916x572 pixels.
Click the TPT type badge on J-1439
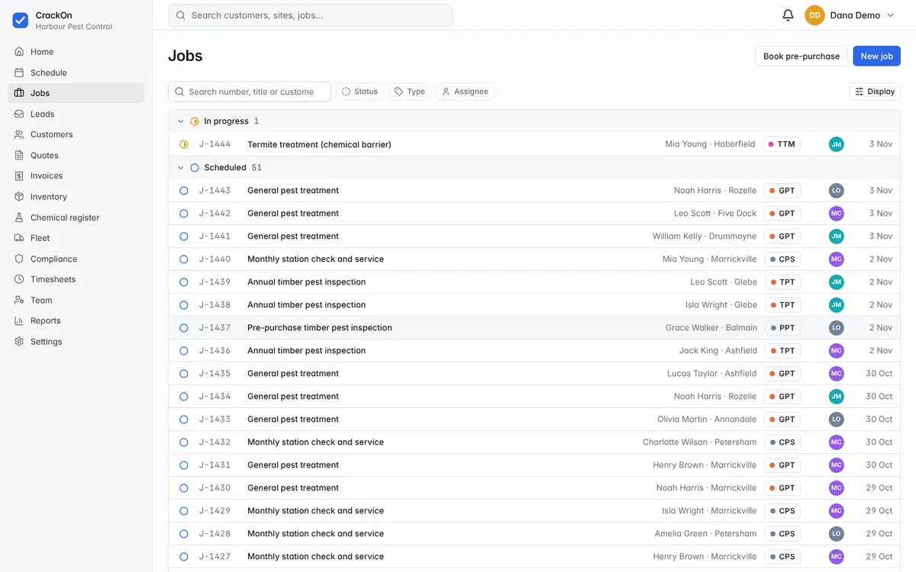[782, 282]
